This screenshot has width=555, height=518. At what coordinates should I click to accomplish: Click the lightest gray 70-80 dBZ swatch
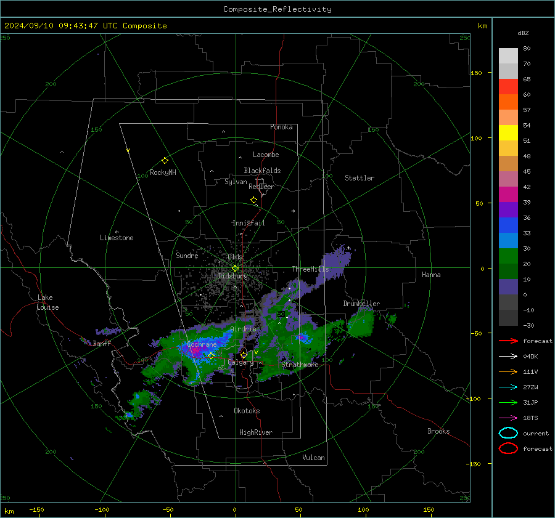(x=508, y=56)
